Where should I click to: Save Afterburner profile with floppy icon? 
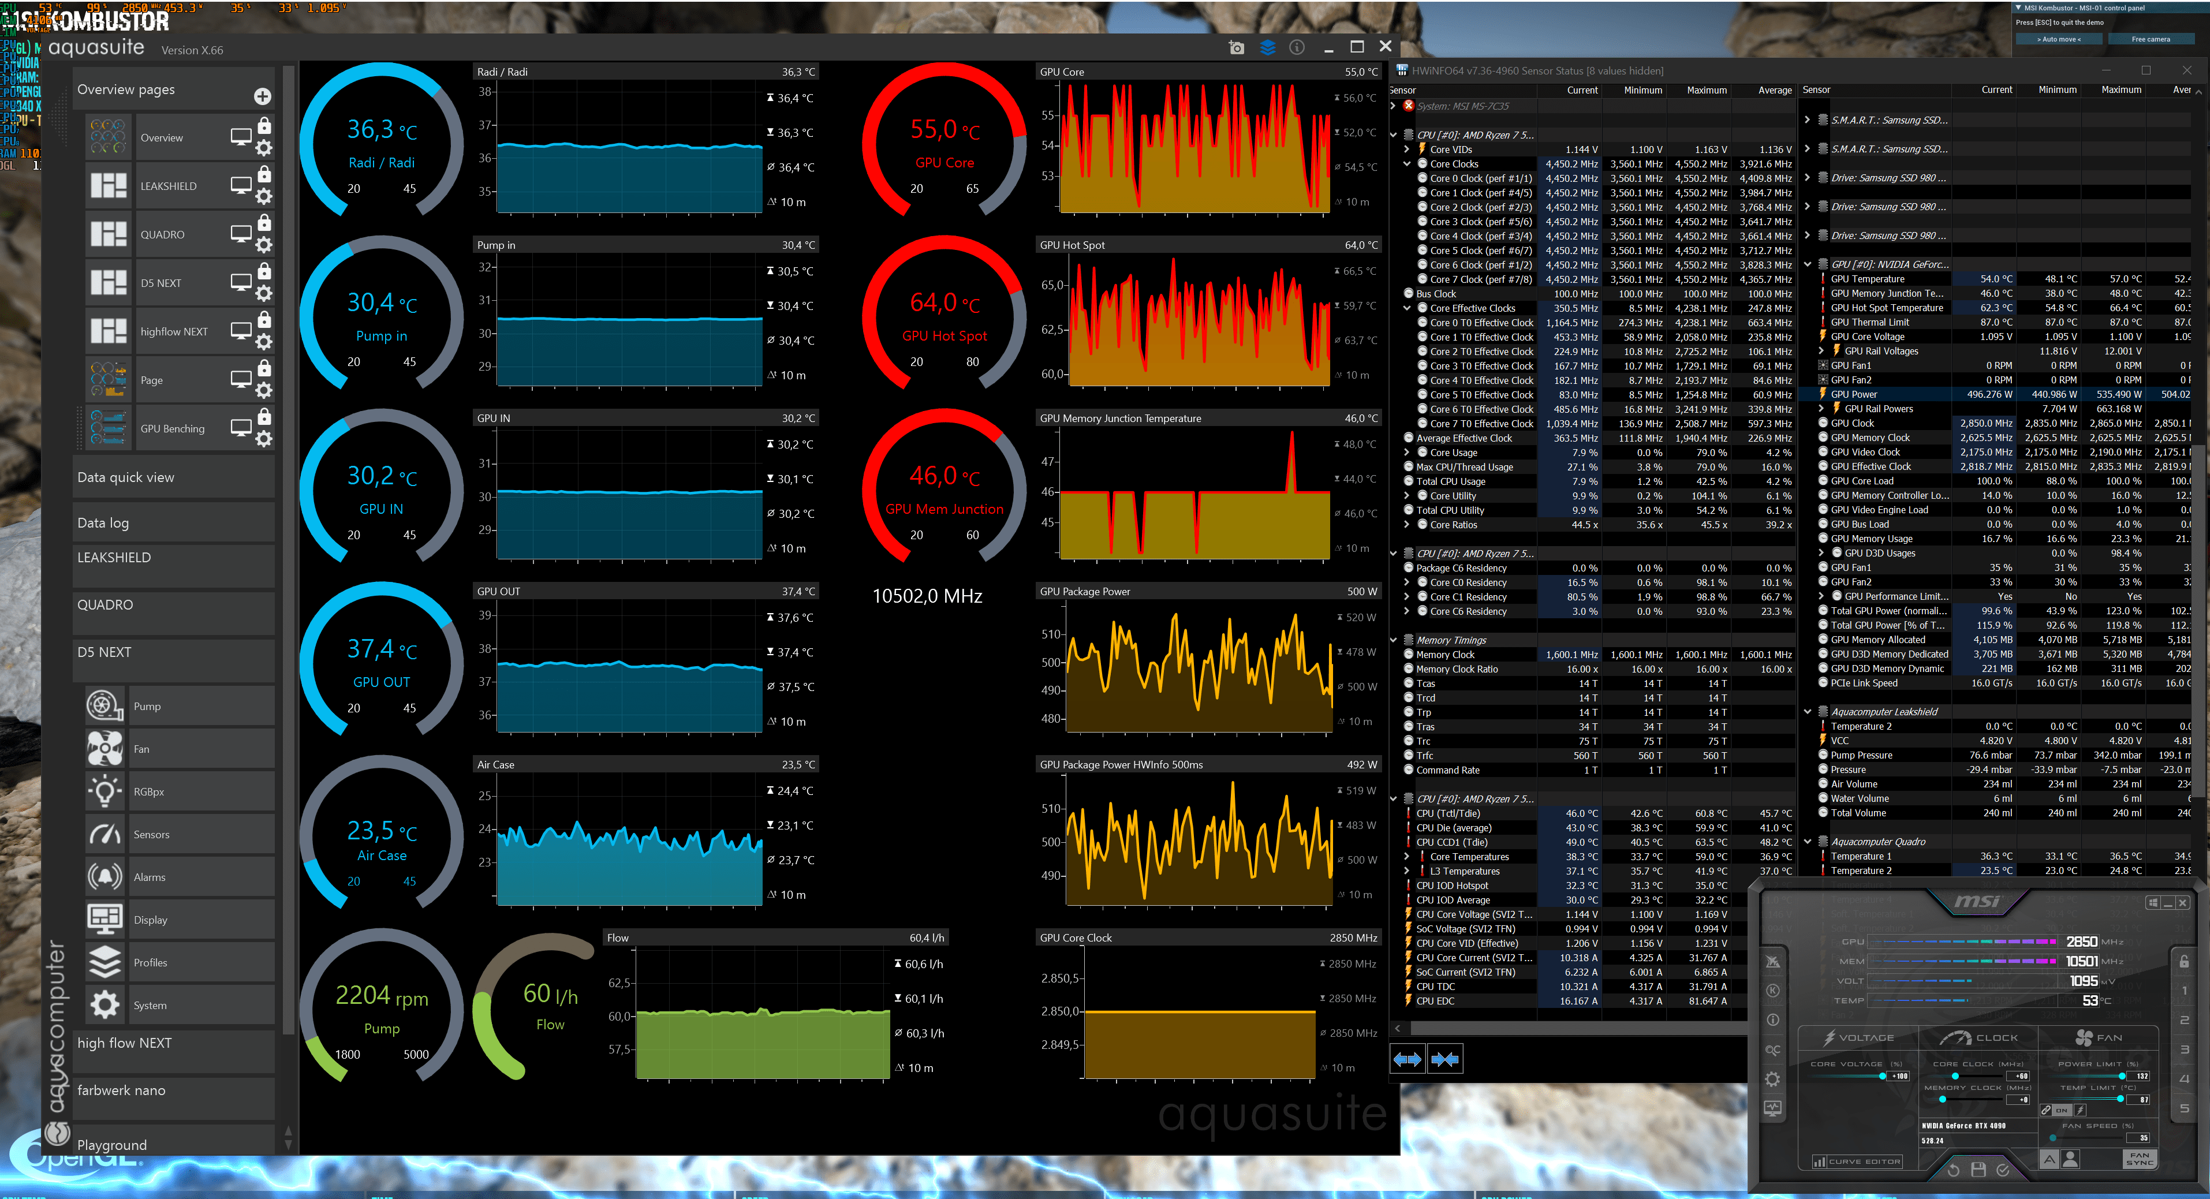[1978, 1170]
